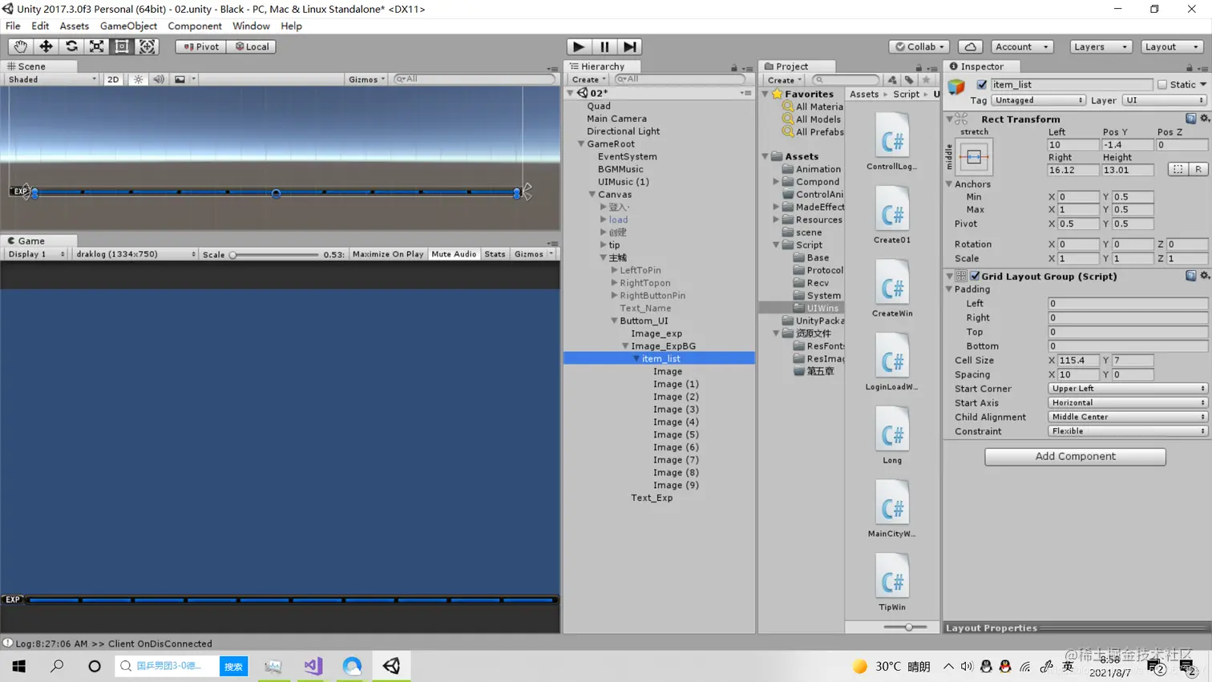Expand the LeftToPin node
The height and width of the screenshot is (682, 1212).
tap(615, 270)
